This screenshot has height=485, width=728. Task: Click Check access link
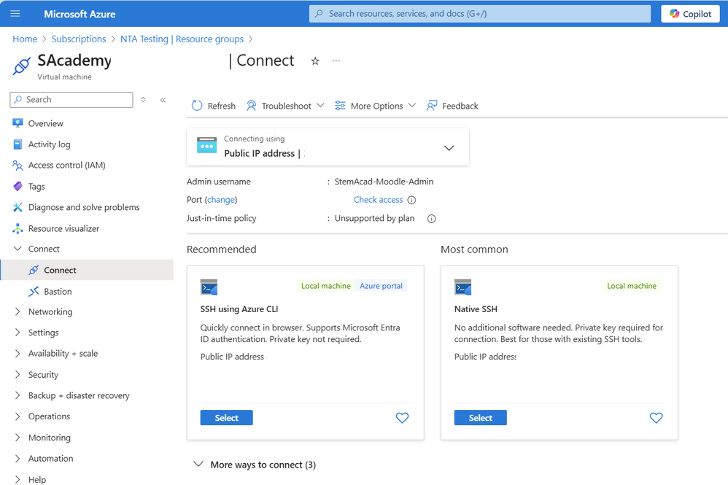pyautogui.click(x=378, y=200)
